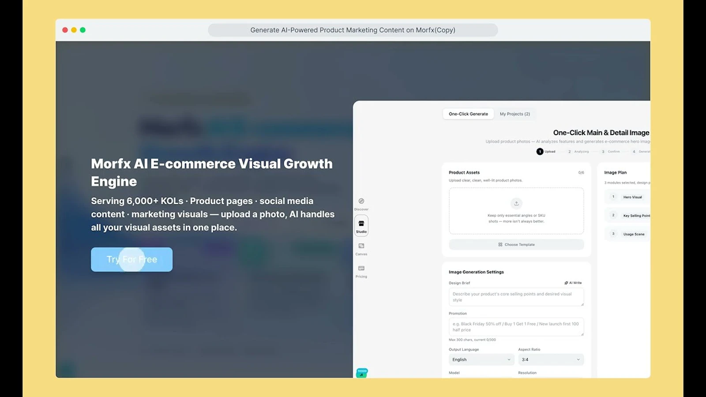Click the Morfx AI E-commerce Visual Growth Engine headline
Viewport: 706px width, 397px height.
tap(212, 172)
